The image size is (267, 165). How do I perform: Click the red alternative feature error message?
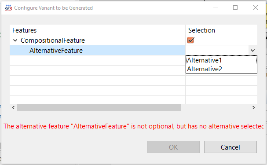pyautogui.click(x=134, y=126)
